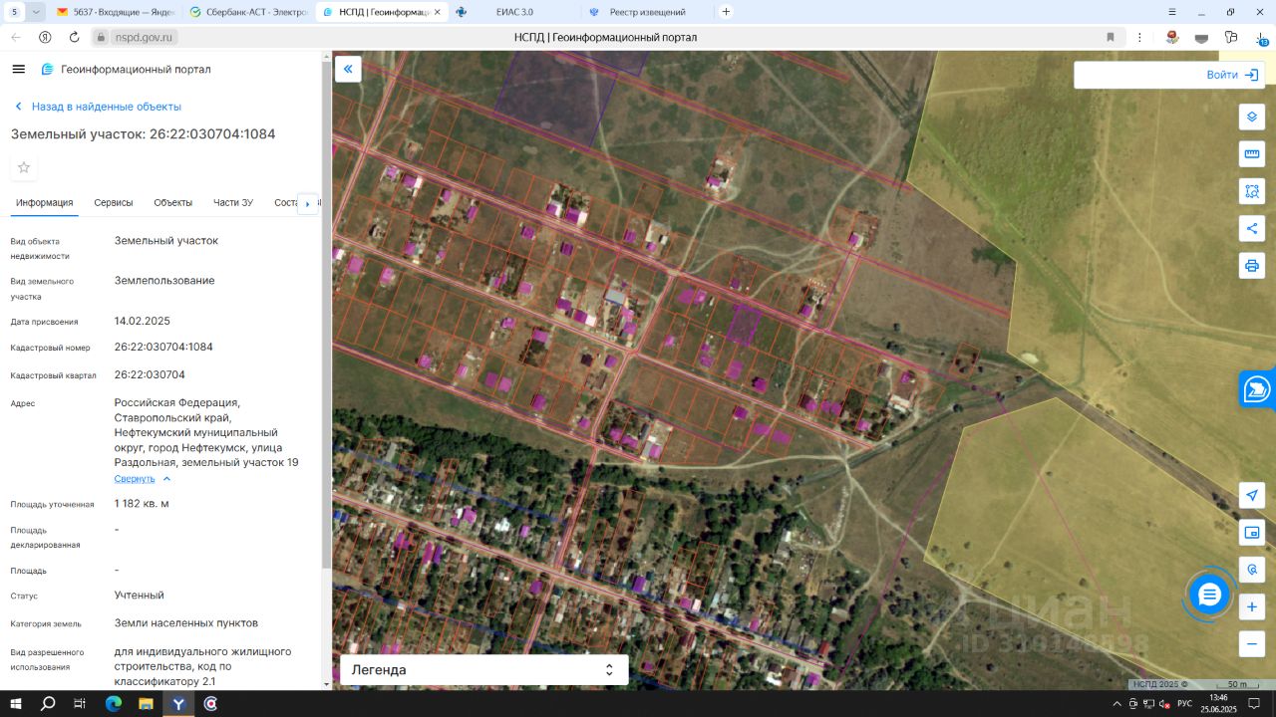The width and height of the screenshot is (1276, 717).
Task: Open the browser main menu icon
Action: point(1172,12)
